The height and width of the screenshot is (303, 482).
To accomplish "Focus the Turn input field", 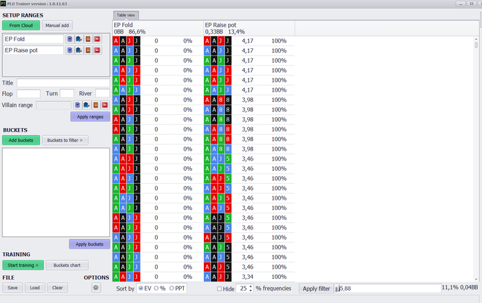I will [x=67, y=94].
